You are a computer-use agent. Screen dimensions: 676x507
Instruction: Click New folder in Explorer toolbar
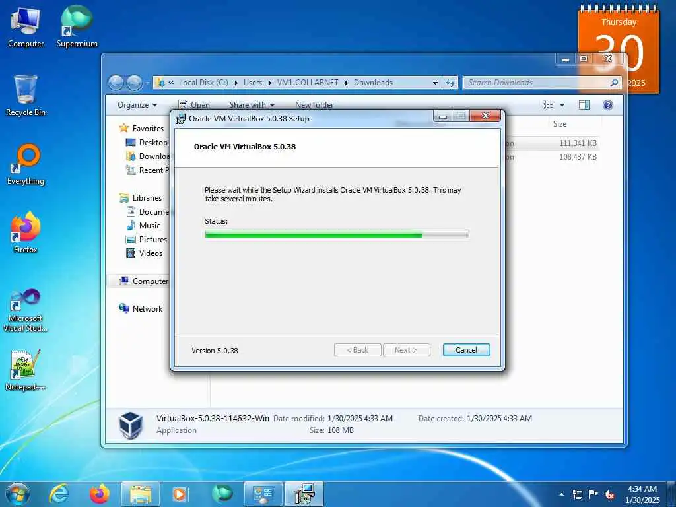[x=314, y=105]
